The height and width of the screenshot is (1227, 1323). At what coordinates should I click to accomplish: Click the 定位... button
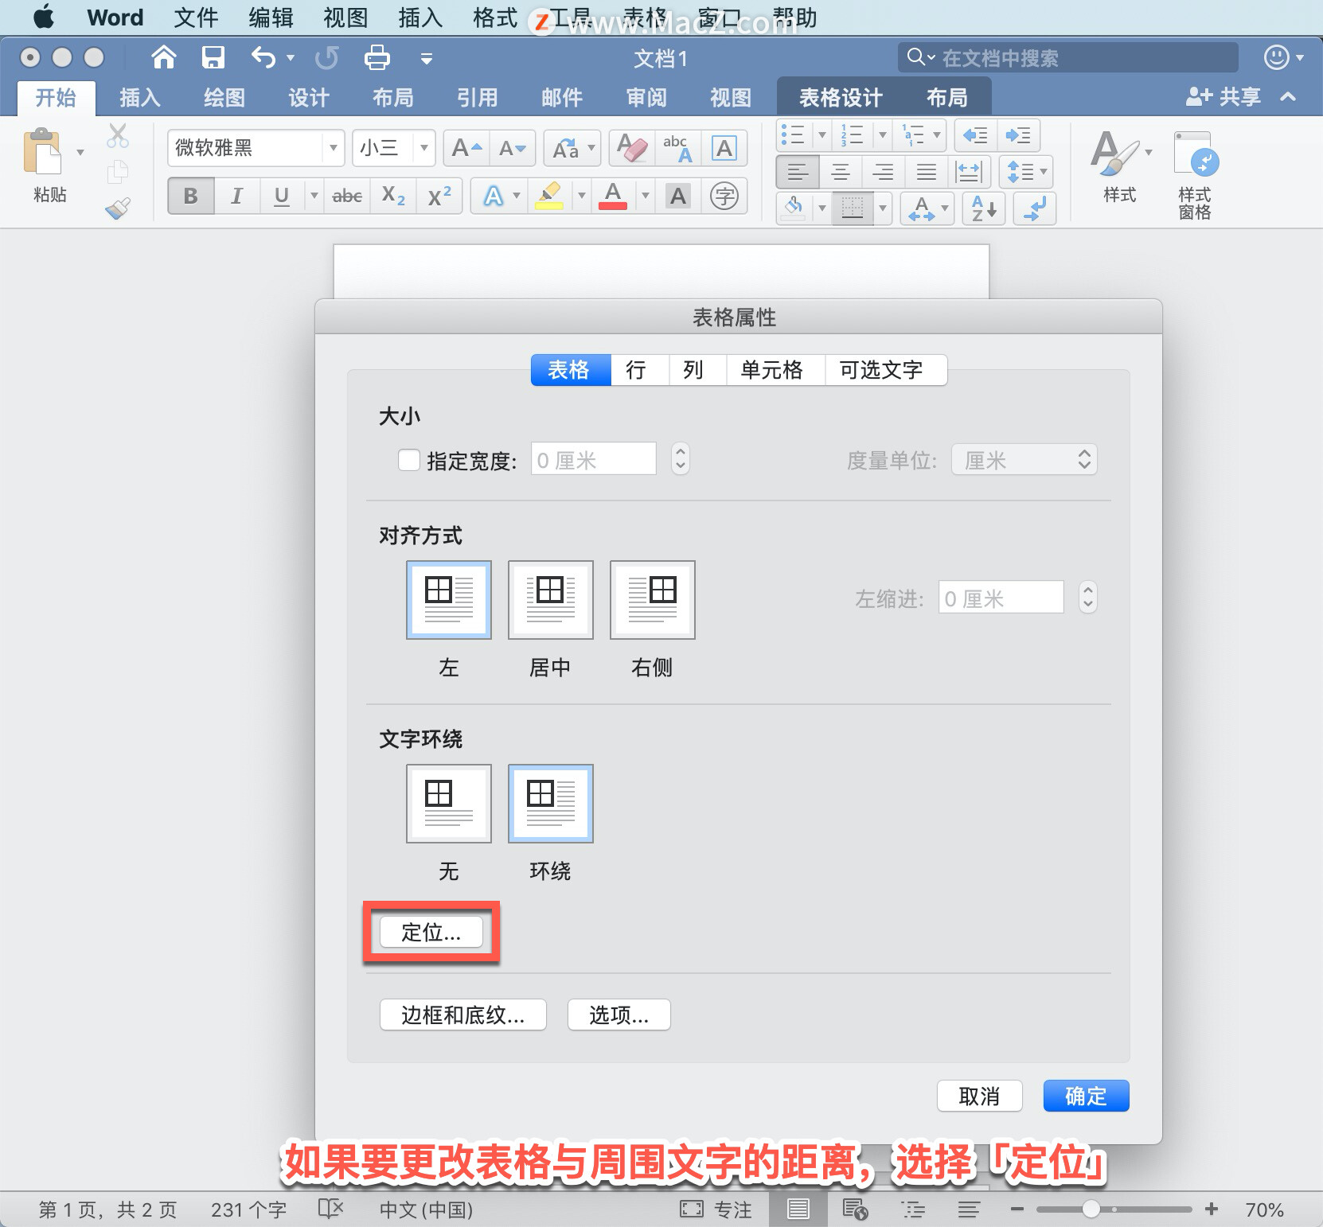tap(431, 932)
